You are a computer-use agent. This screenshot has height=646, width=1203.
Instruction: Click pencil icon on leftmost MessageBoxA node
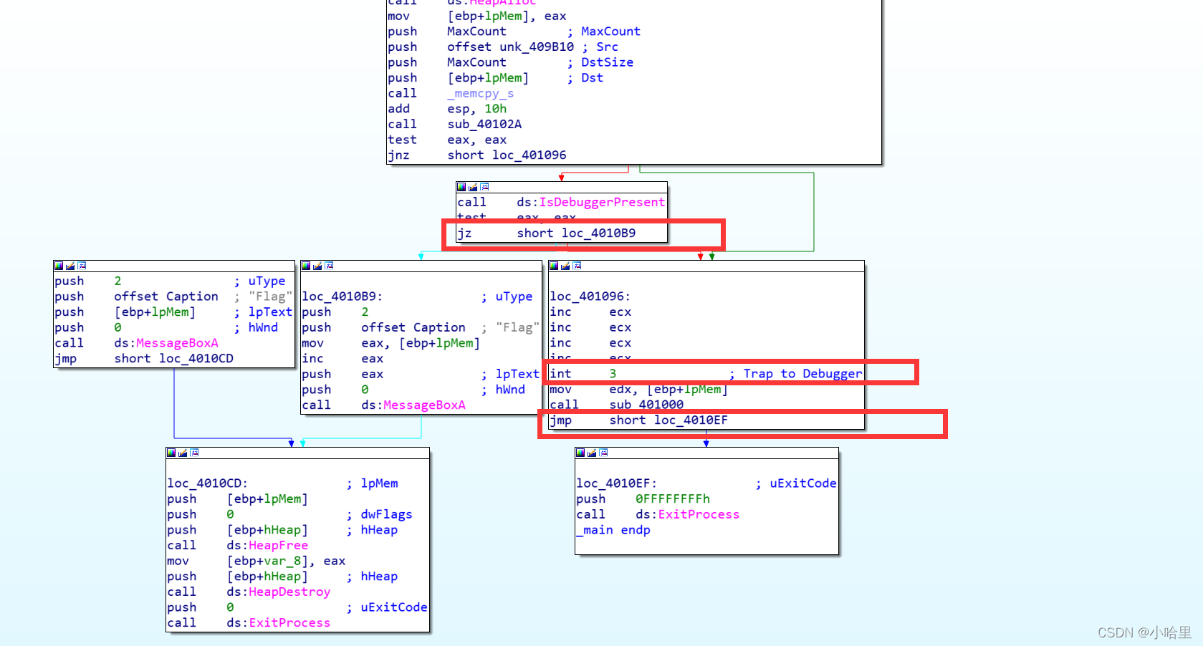pyautogui.click(x=70, y=266)
